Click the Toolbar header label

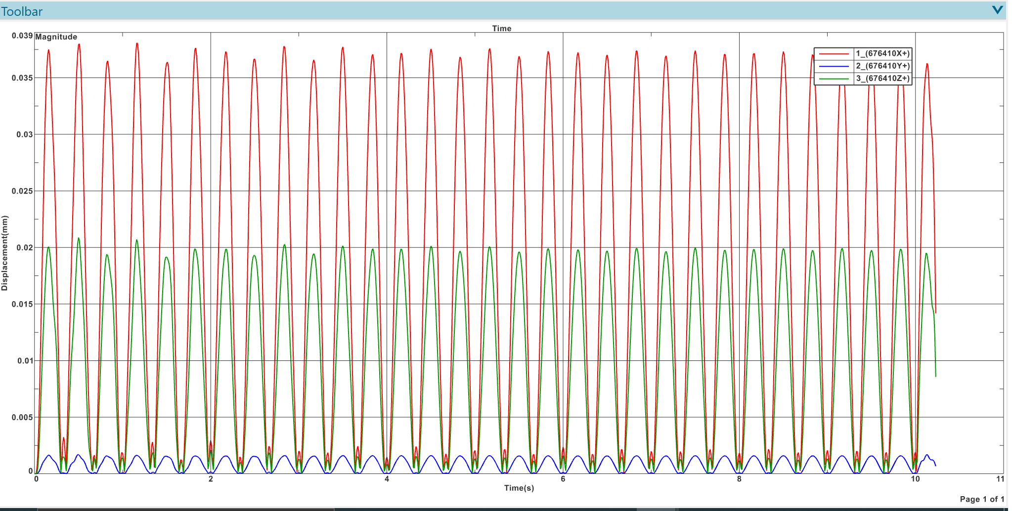(x=22, y=11)
